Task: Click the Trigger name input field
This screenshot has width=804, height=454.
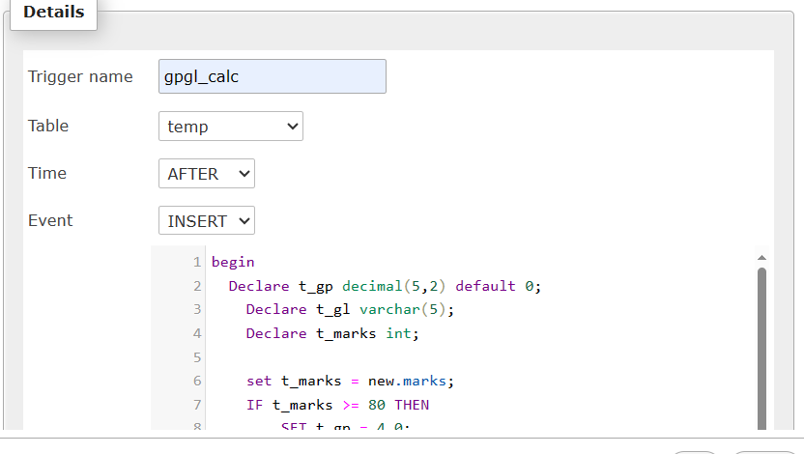Action: pyautogui.click(x=272, y=76)
